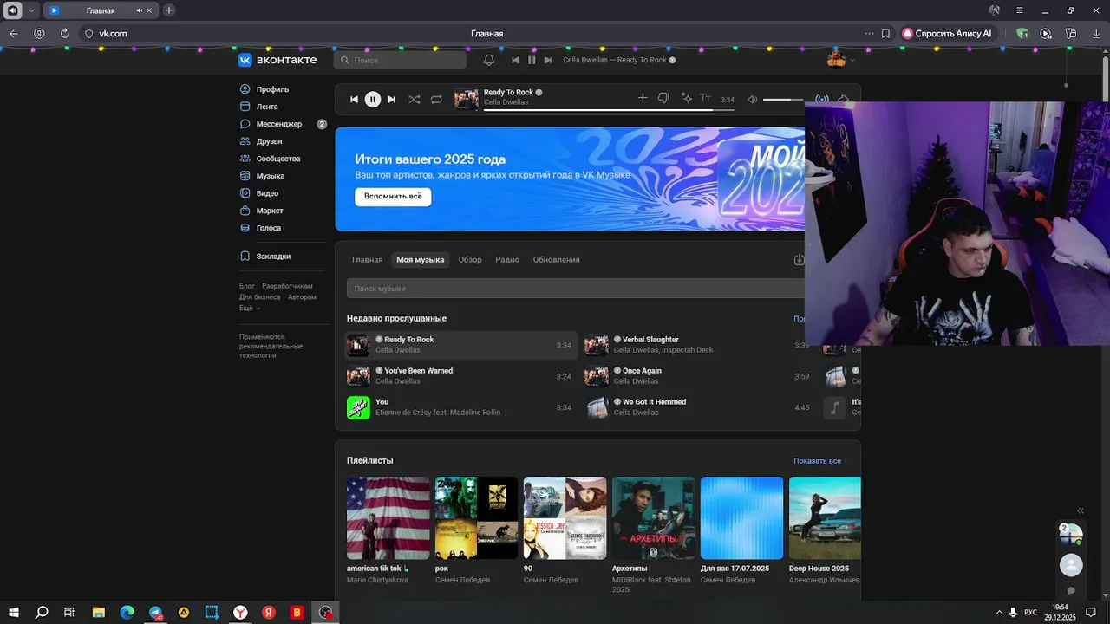
Task: Previous track in VK header mini player
Action: tap(515, 60)
